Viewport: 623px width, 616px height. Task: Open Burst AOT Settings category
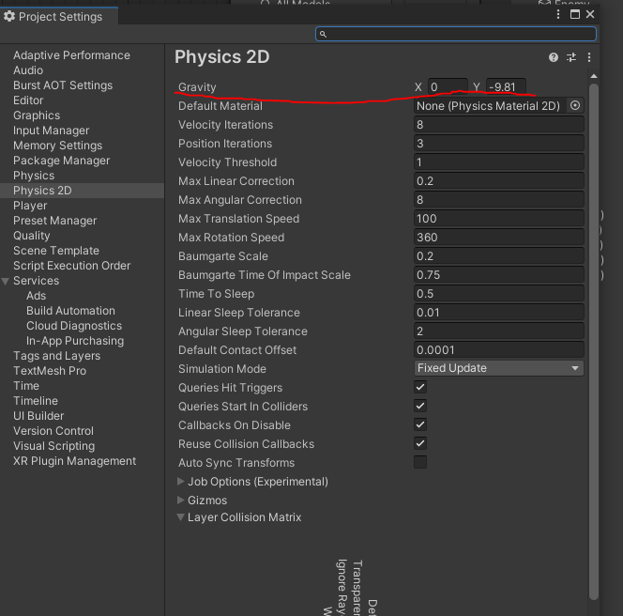pos(63,85)
